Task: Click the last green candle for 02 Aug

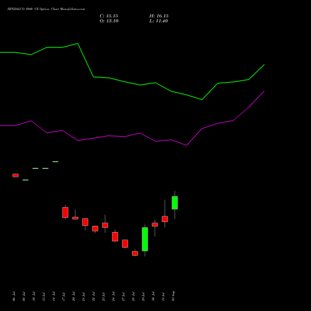Action: click(x=175, y=203)
